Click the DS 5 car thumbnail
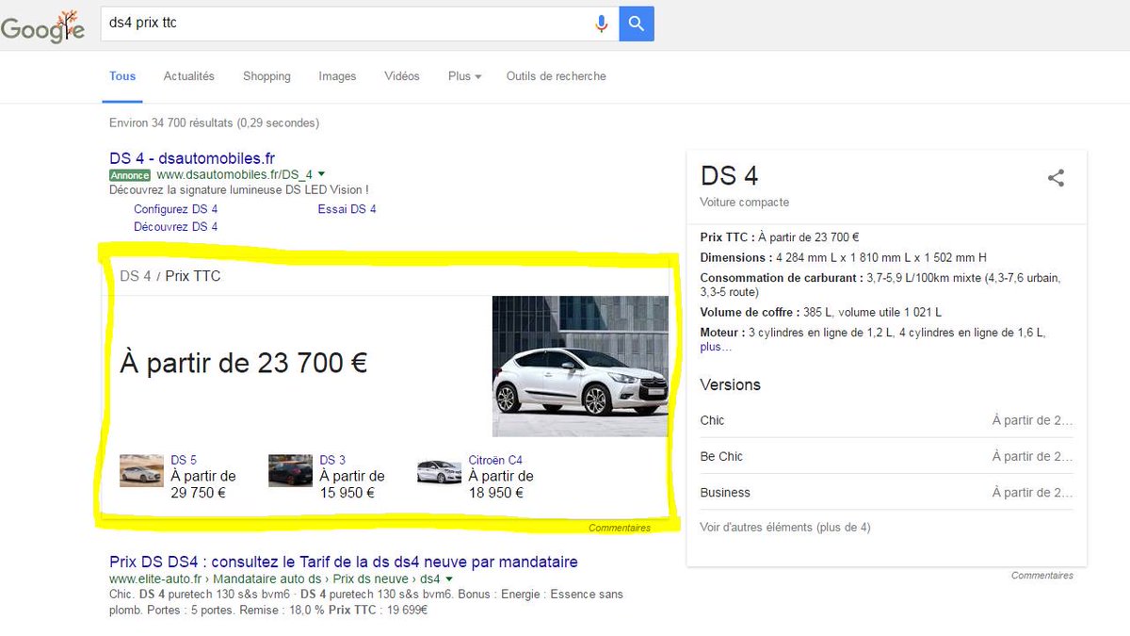 tap(141, 470)
